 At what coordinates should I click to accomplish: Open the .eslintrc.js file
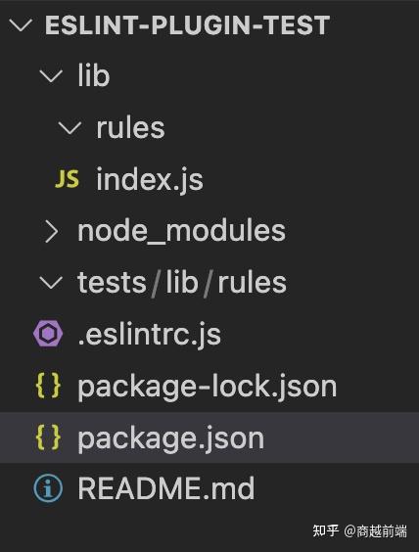click(149, 335)
